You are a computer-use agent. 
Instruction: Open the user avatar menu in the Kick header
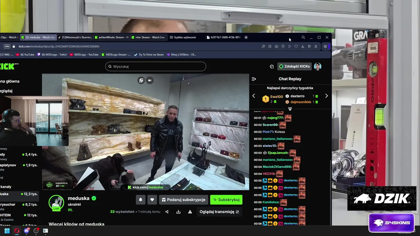click(x=317, y=67)
